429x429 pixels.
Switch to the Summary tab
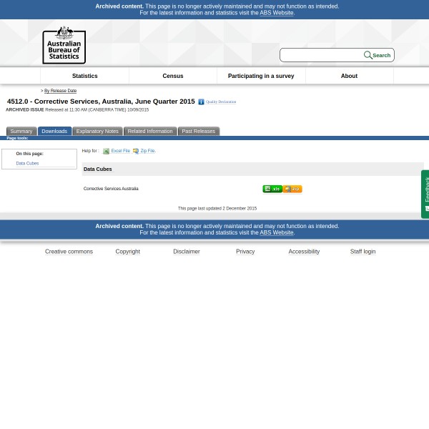point(21,132)
